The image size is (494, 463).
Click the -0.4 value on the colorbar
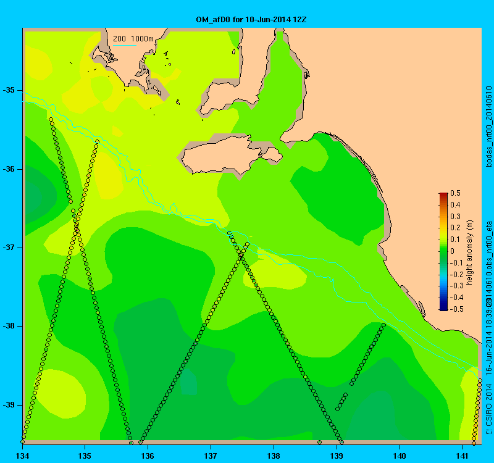click(456, 298)
